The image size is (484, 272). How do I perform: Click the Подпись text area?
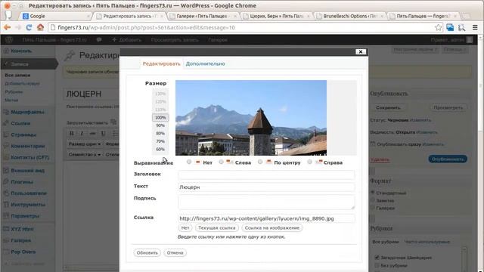tap(266, 202)
